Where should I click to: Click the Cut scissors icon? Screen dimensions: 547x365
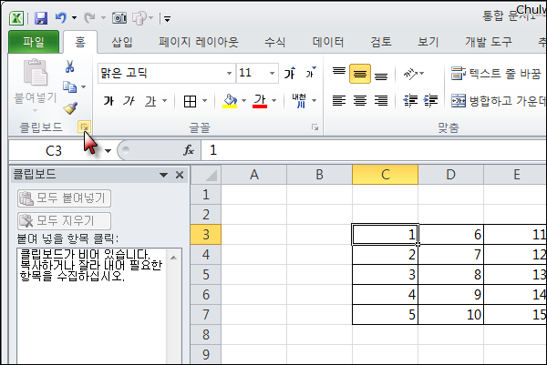tap(70, 66)
